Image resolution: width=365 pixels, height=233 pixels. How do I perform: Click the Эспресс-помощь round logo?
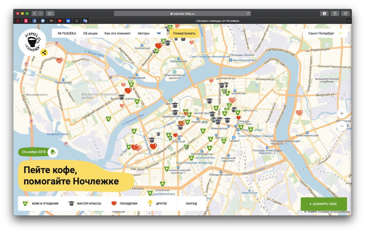pyautogui.click(x=32, y=43)
